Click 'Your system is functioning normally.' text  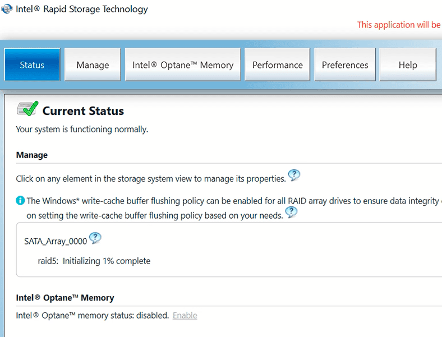[x=82, y=130]
